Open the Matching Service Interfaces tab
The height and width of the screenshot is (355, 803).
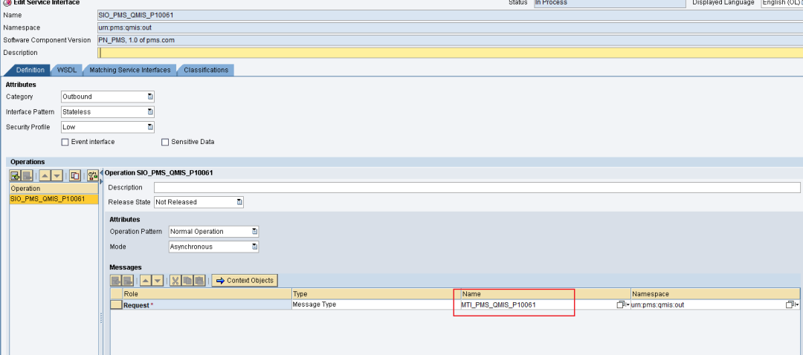[129, 70]
